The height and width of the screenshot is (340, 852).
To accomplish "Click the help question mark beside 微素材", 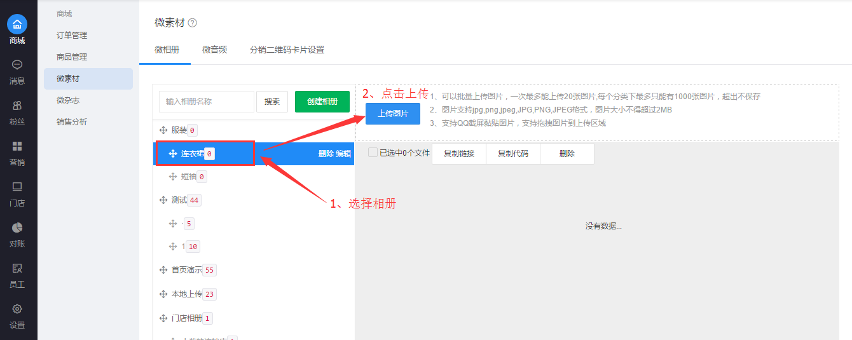I will click(193, 23).
